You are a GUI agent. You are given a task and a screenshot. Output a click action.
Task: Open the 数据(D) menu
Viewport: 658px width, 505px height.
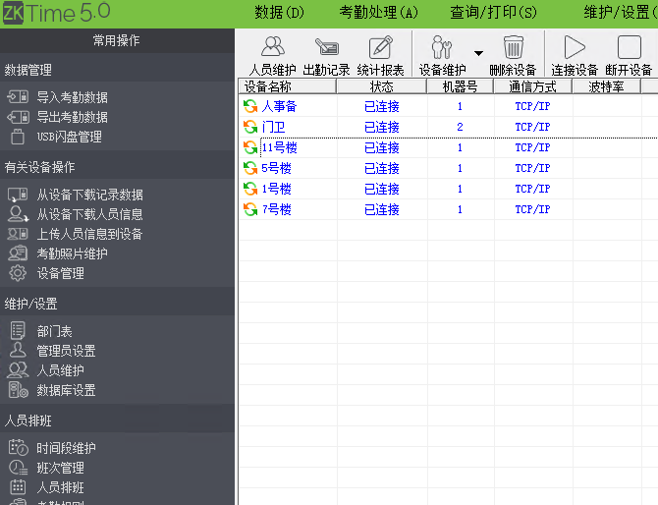pyautogui.click(x=279, y=13)
